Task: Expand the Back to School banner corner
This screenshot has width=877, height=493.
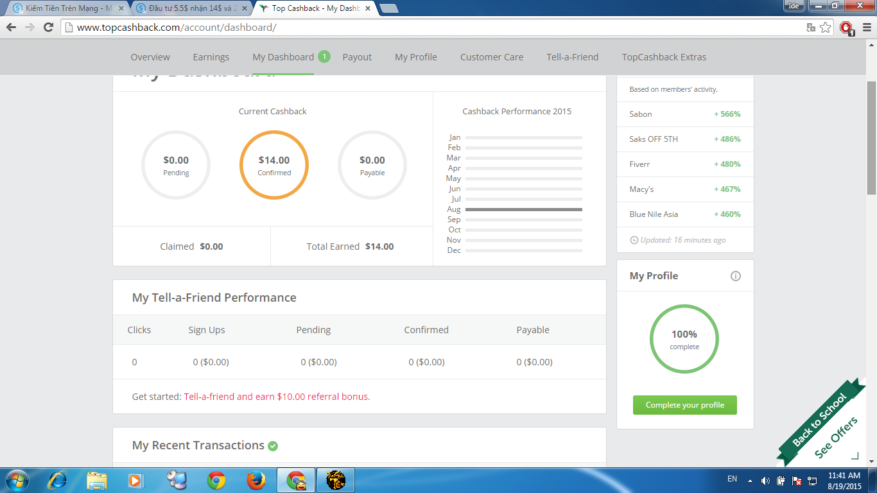Action: pyautogui.click(x=855, y=456)
